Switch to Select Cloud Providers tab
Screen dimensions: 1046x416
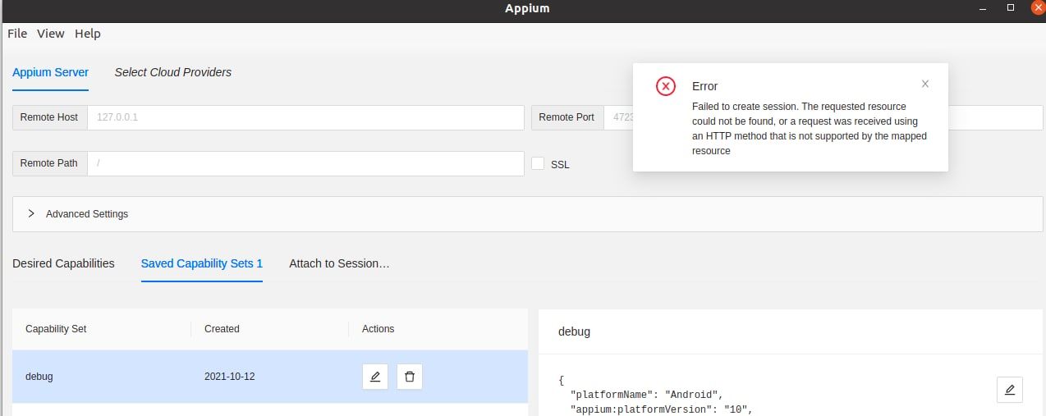[x=173, y=72]
